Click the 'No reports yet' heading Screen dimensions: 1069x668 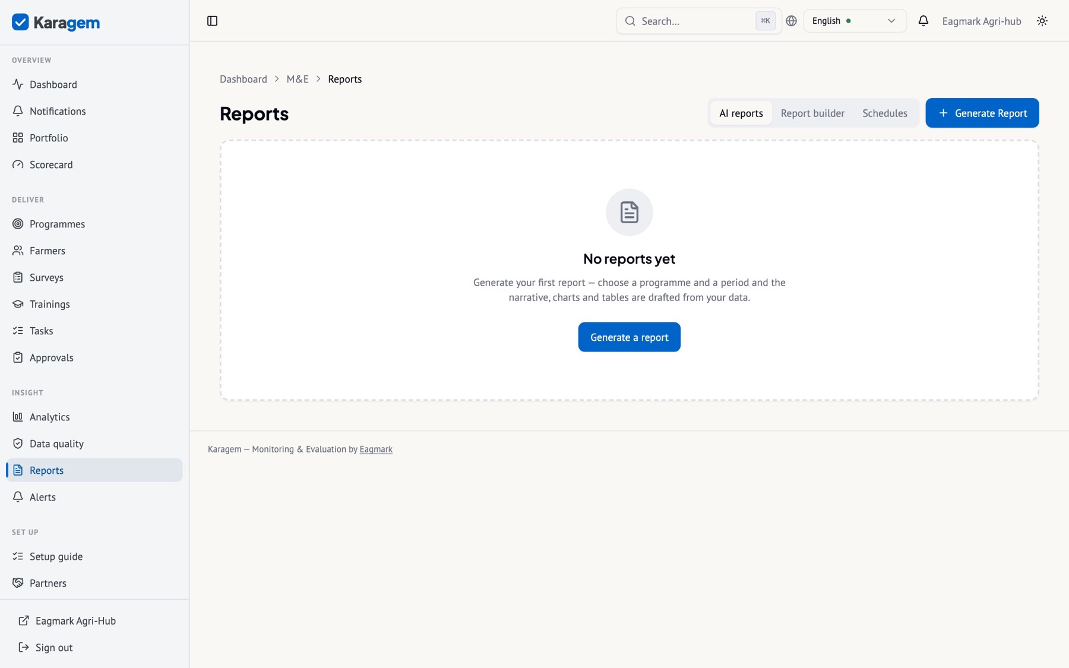point(630,258)
